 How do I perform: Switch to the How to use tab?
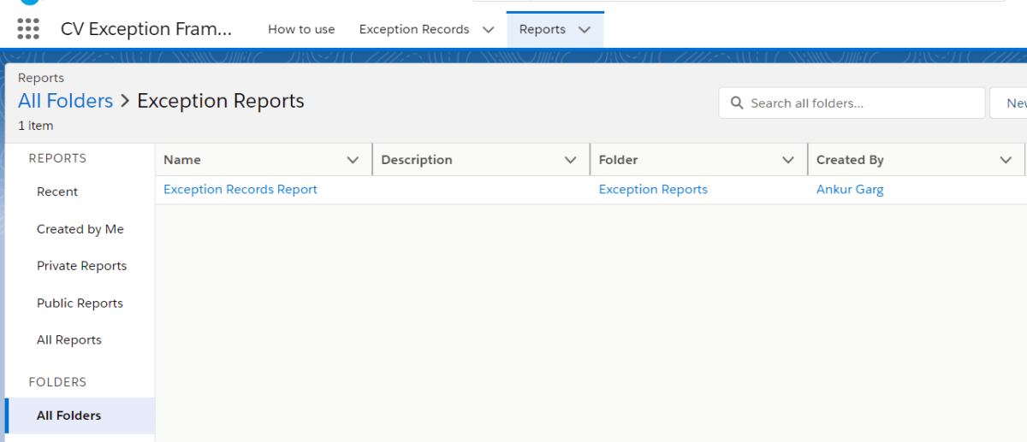301,29
